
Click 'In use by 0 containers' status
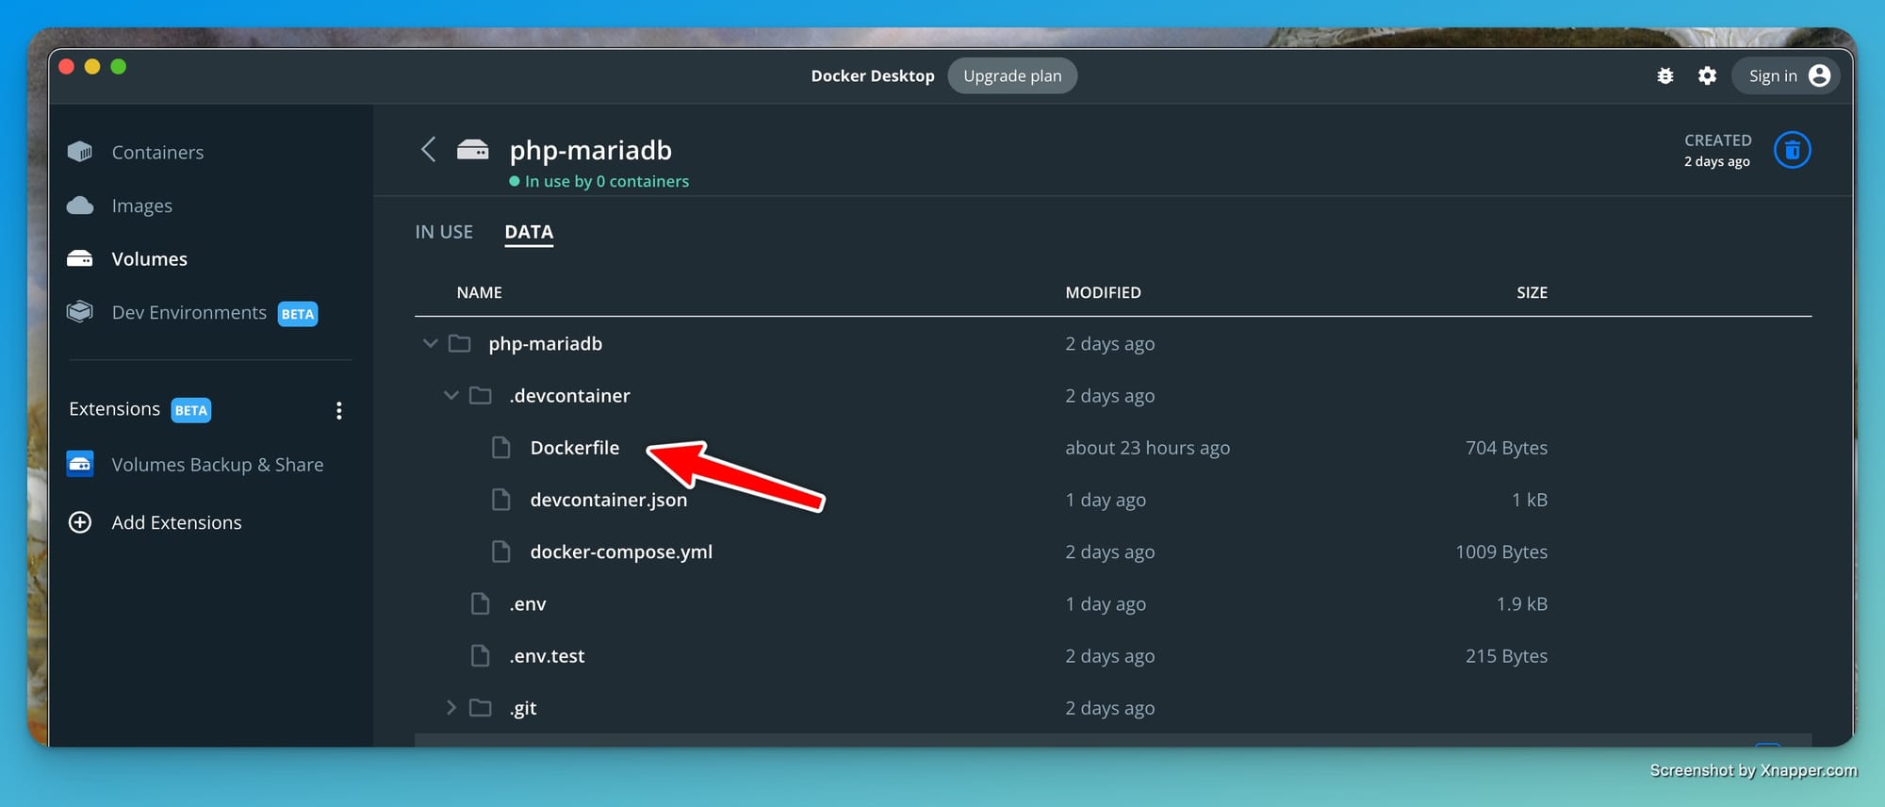(599, 181)
